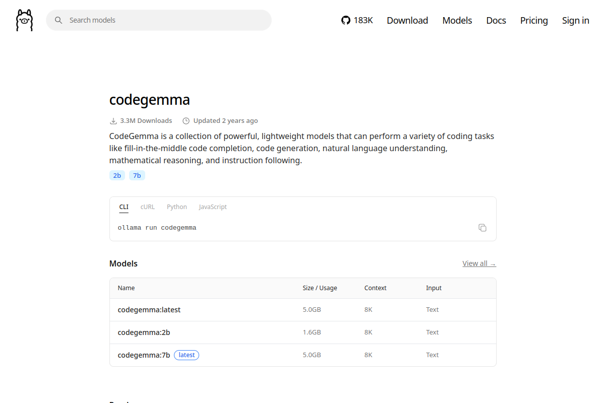Image resolution: width=605 pixels, height=403 pixels.
Task: Click the Context column header
Action: (376, 288)
